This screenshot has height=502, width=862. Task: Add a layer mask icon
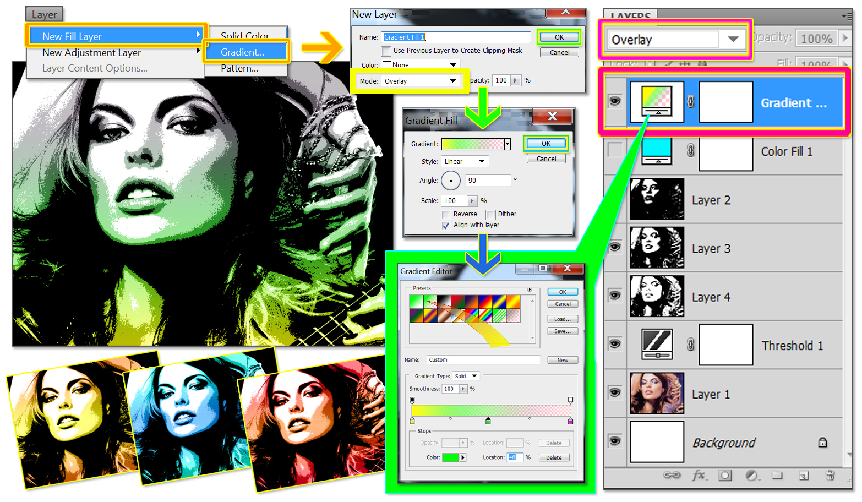[x=725, y=476]
